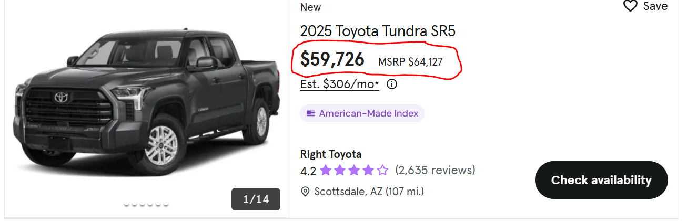The height and width of the screenshot is (222, 687).
Task: Select the first photo carousel dot
Action: pyautogui.click(x=127, y=204)
